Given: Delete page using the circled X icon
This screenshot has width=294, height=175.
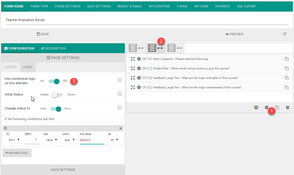Looking at the screenshot, I should click(256, 108).
